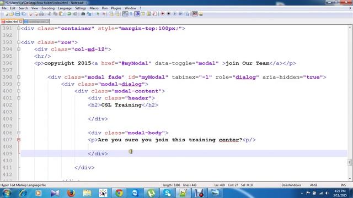Collapse col-md-12 div fold at line 394

coord(19,49)
